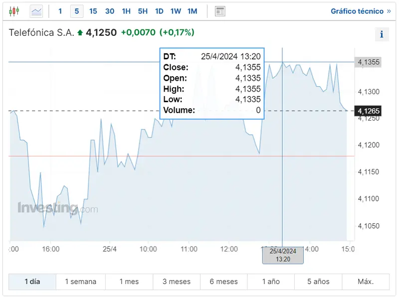Click the 25/4/2024 13:20 crosshair marker label

click(282, 255)
